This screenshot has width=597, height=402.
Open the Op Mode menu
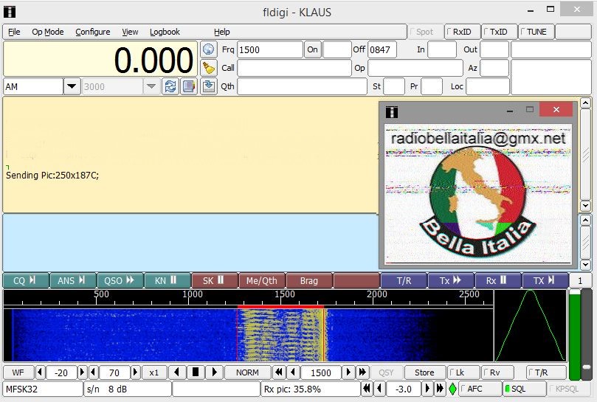pos(47,32)
